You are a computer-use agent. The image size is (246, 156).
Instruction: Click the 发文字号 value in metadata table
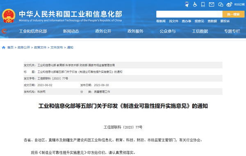(53, 78)
